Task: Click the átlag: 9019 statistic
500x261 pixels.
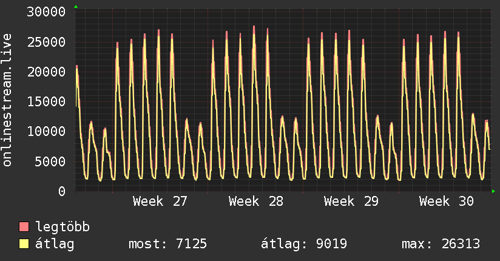Action: coord(304,244)
